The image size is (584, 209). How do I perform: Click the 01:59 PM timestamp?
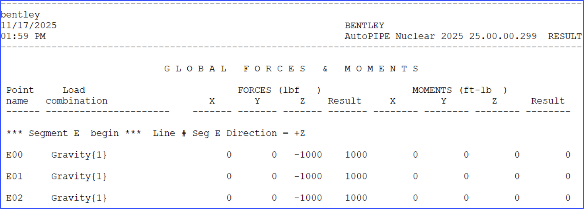[x=23, y=36]
